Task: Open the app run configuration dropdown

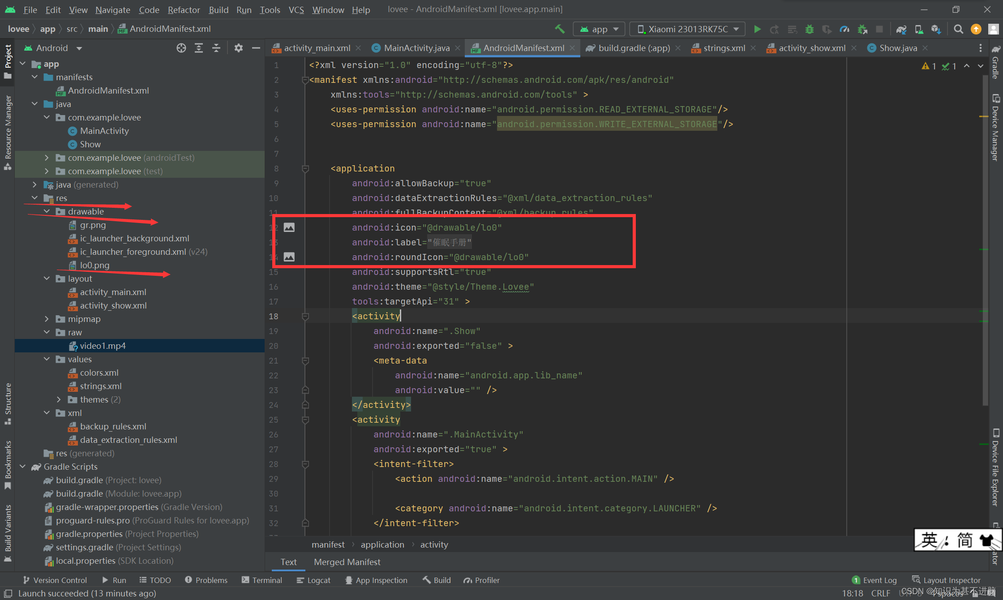Action: 599,29
